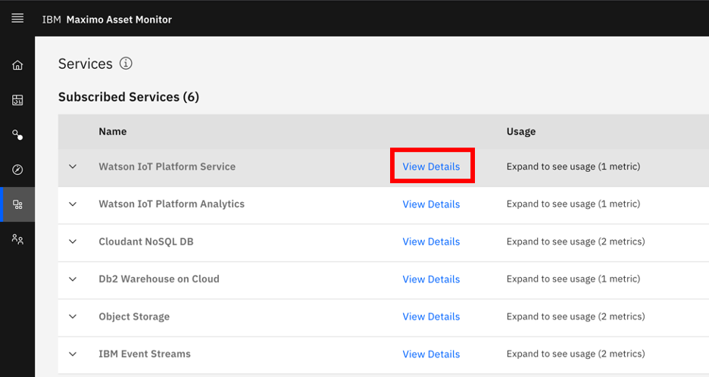Open the Explore compass icon in sidebar

[17, 170]
